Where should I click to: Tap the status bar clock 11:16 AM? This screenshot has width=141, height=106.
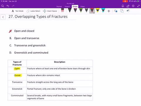pos(4,1)
